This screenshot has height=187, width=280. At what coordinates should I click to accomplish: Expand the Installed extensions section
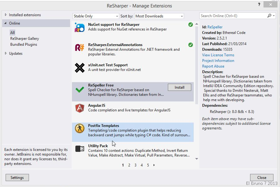tap(6, 15)
